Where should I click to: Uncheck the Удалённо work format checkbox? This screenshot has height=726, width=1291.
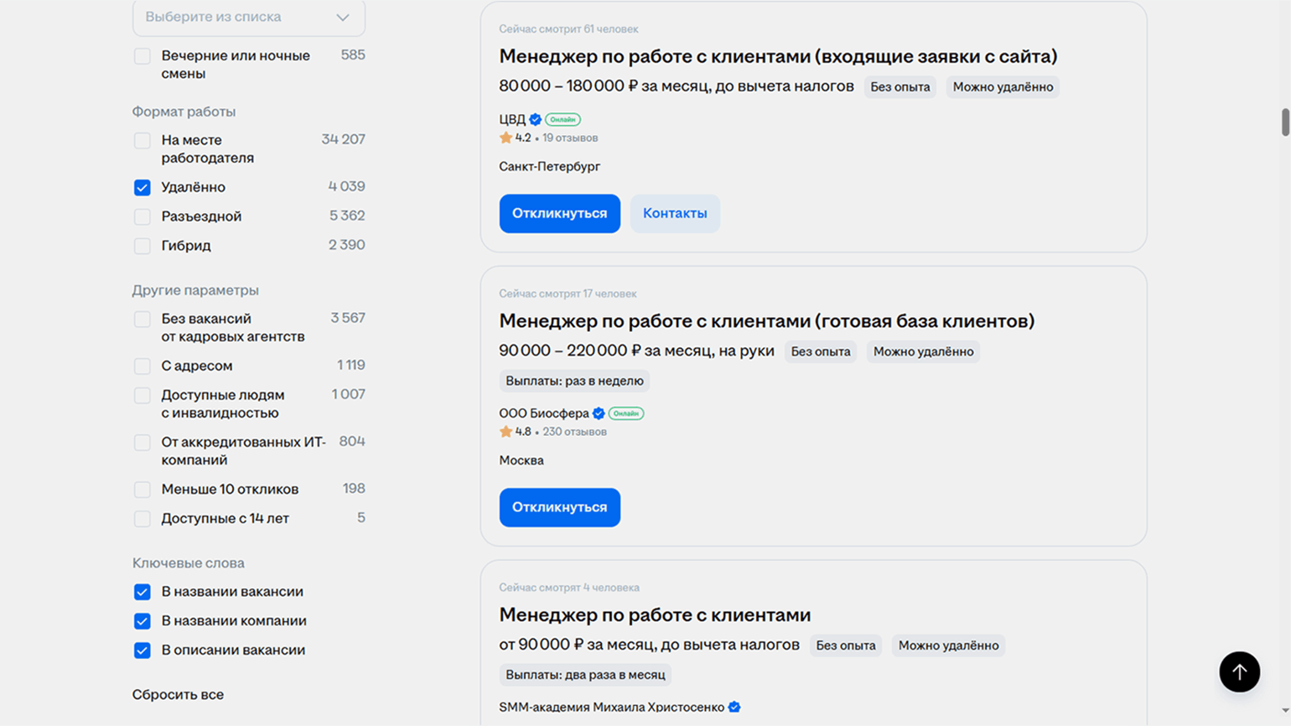tap(143, 188)
